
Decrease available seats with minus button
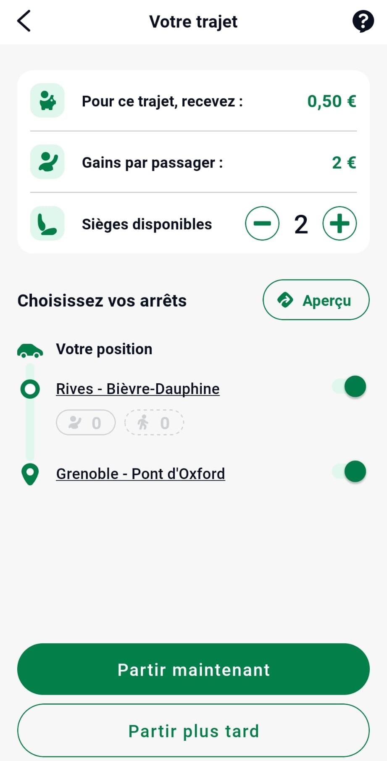262,224
